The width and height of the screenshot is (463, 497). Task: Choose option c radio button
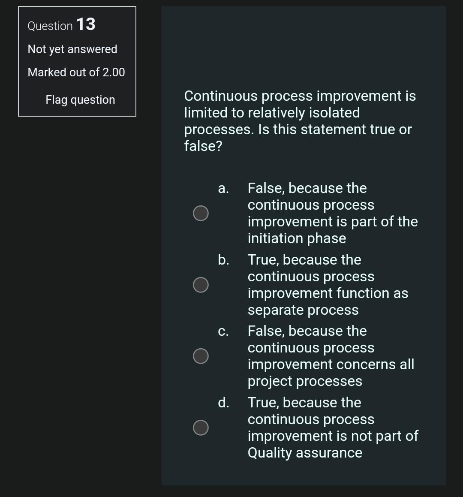tap(201, 356)
